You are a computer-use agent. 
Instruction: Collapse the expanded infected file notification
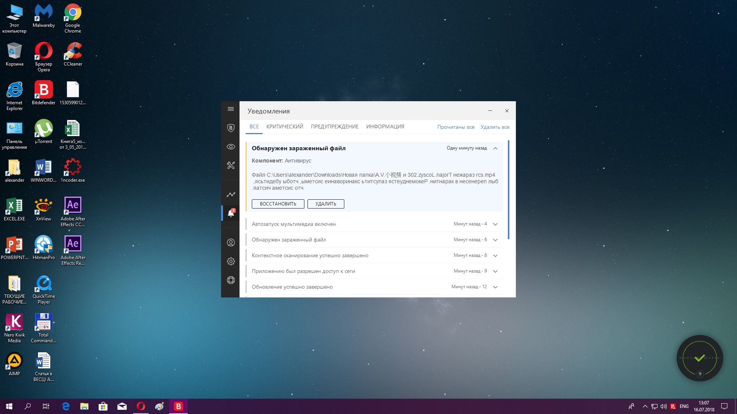(495, 148)
